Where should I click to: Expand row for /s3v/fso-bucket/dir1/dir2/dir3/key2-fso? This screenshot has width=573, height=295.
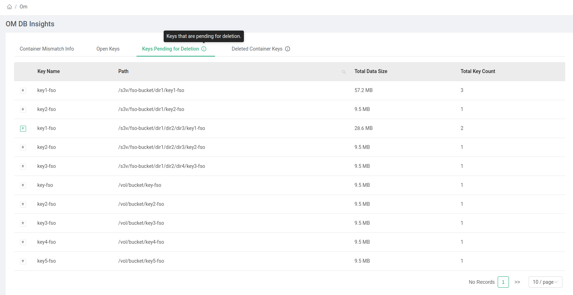pyautogui.click(x=23, y=147)
